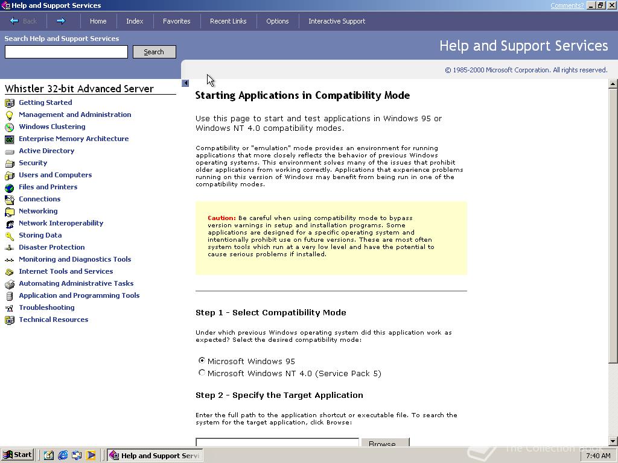Screen dimensions: 618x463
Task: Click the Active Directory icon
Action: pyautogui.click(x=10, y=151)
